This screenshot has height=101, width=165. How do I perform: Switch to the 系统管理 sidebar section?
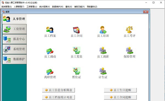click(14, 49)
